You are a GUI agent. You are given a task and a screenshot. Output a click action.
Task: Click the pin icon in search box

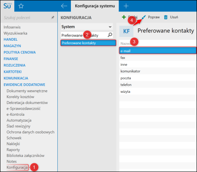click(x=52, y=18)
